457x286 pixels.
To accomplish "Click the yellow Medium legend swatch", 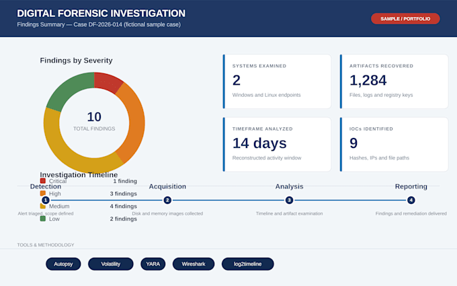I will pos(43,206).
